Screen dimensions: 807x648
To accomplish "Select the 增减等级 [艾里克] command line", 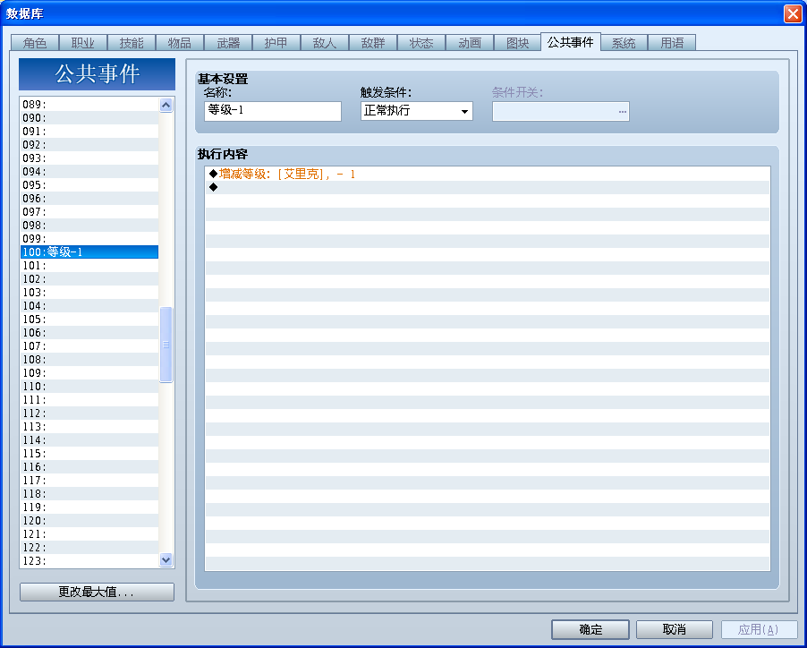I will pyautogui.click(x=488, y=174).
